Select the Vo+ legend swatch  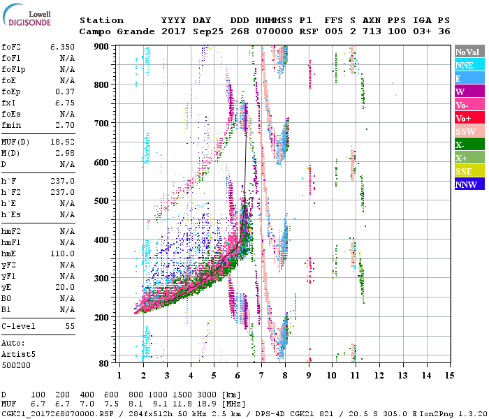pyautogui.click(x=469, y=118)
